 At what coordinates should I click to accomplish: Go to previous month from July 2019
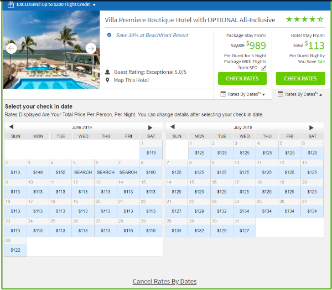(172, 127)
